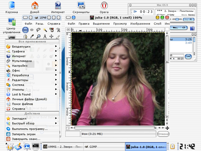Toggle Quick Mask in the image window

pyautogui.click(x=68, y=128)
